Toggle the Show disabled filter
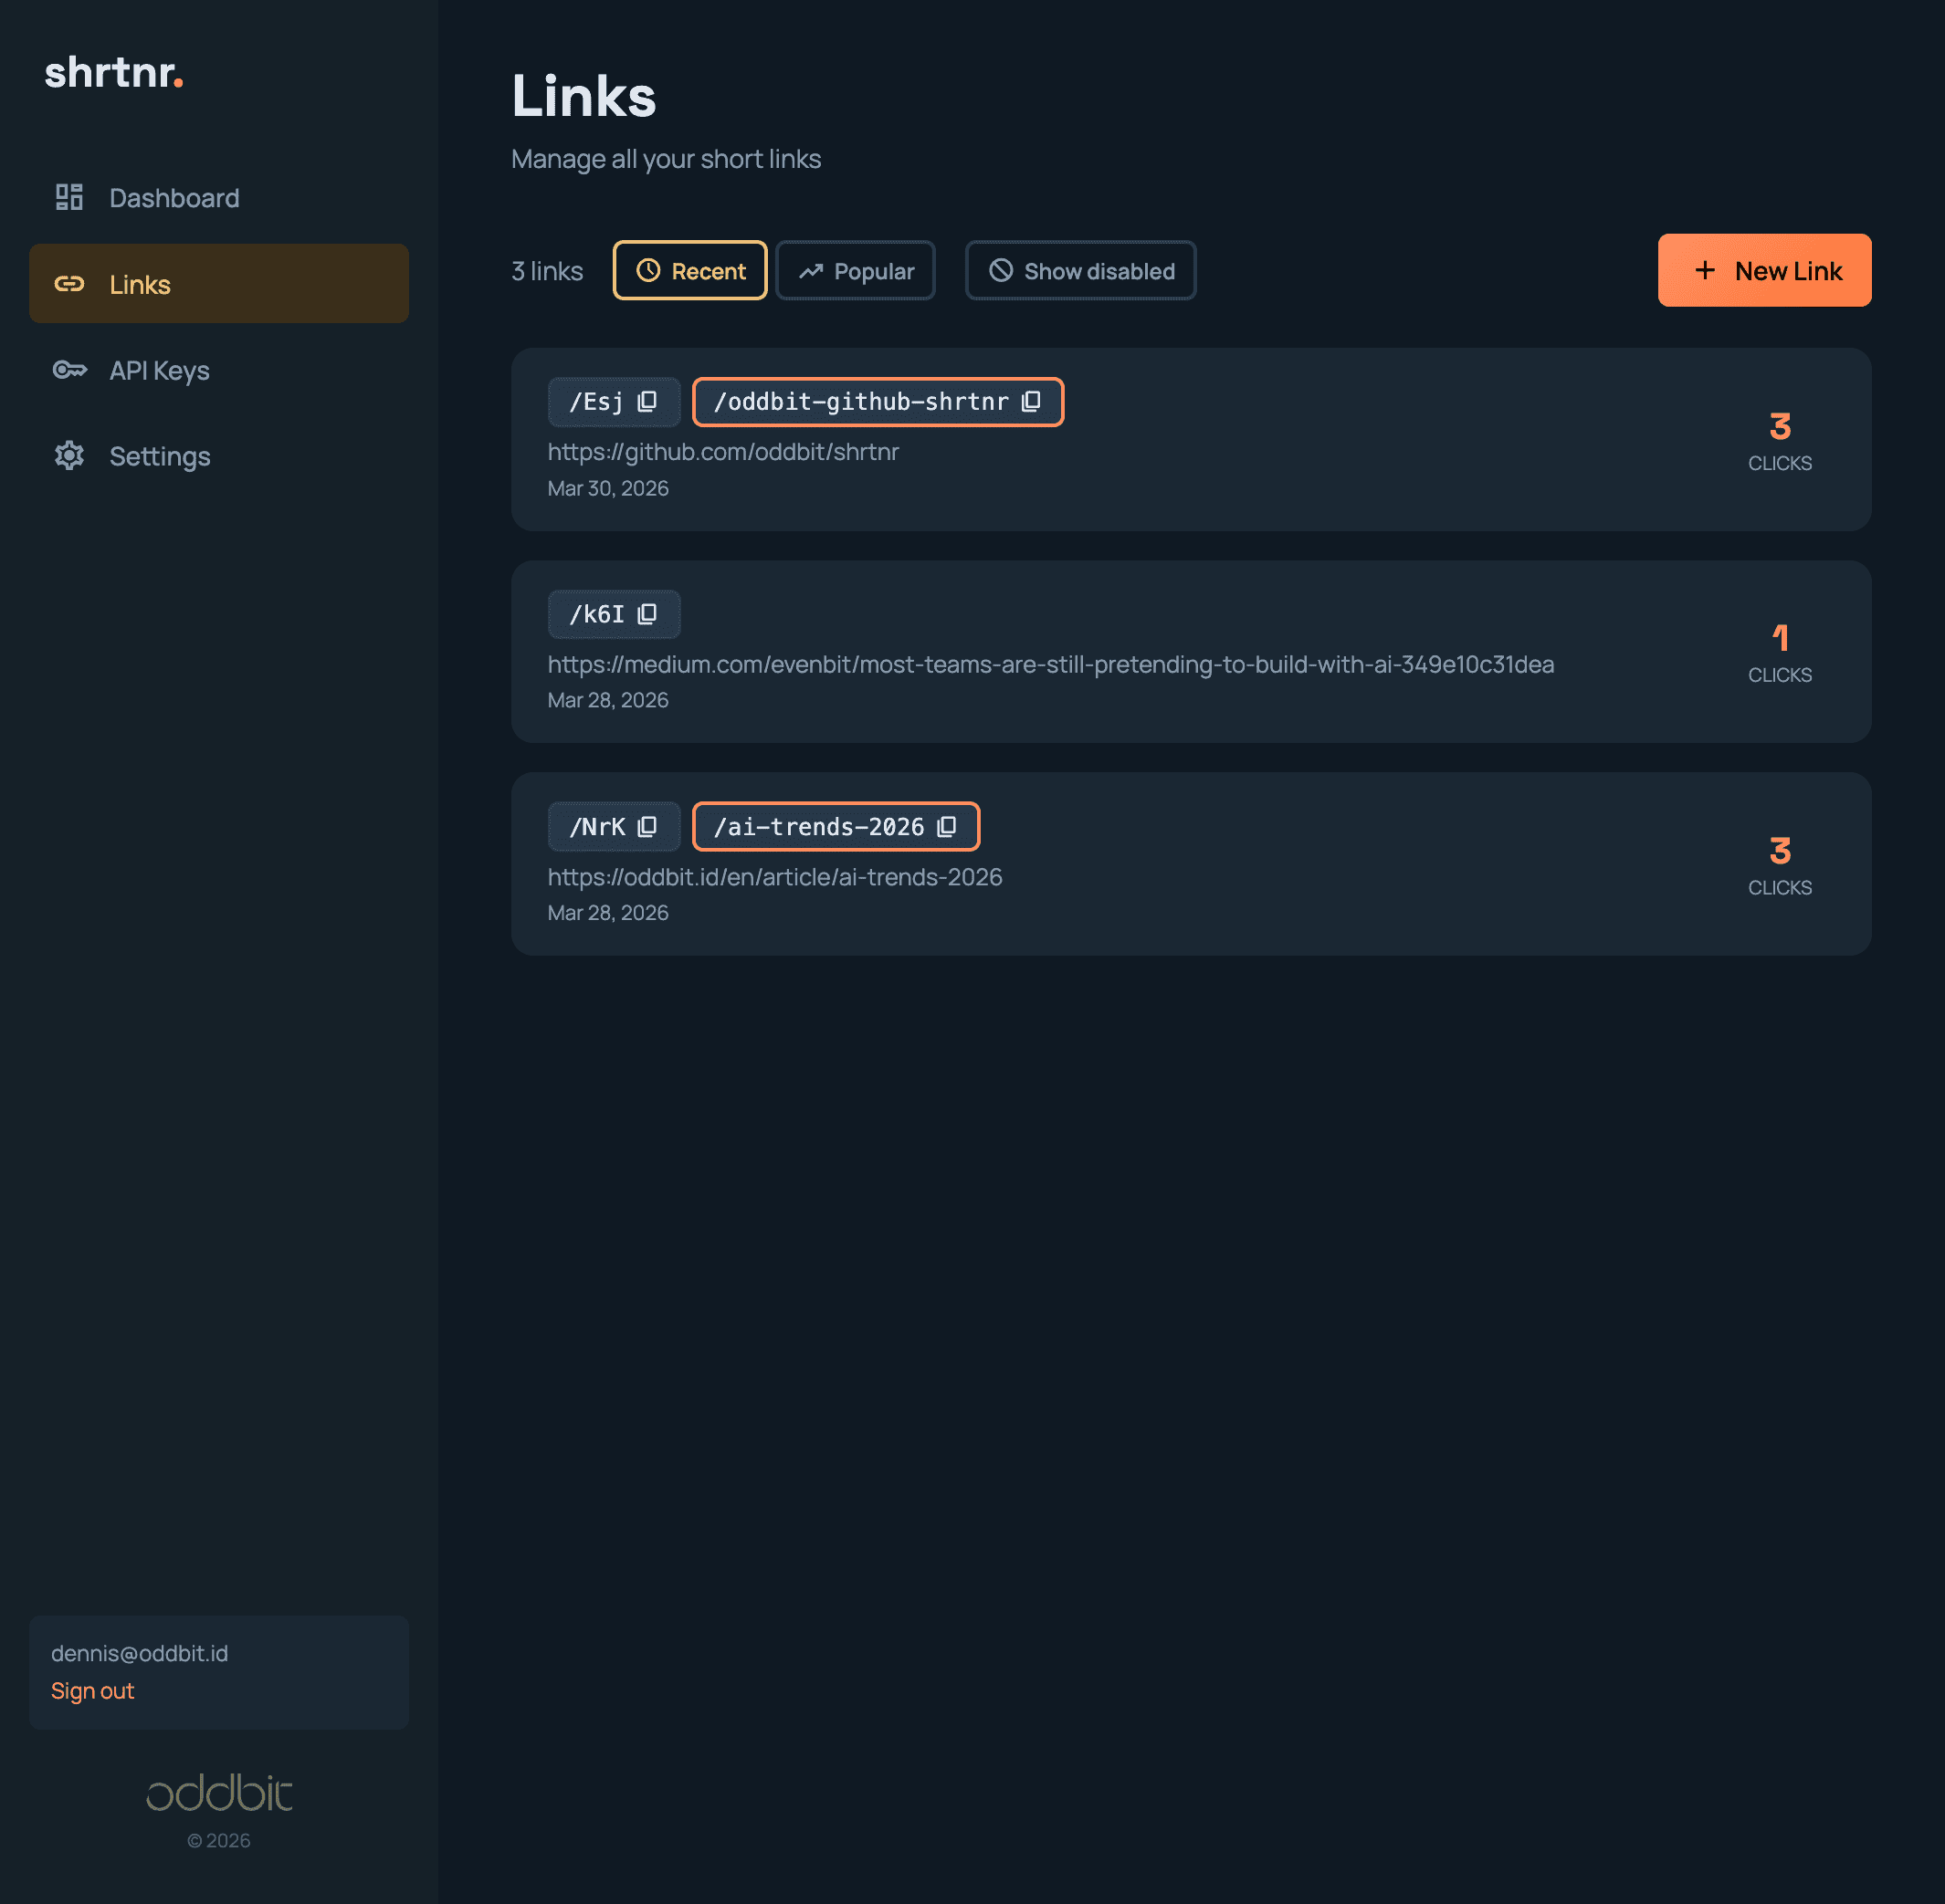This screenshot has height=1904, width=1945. tap(1079, 270)
